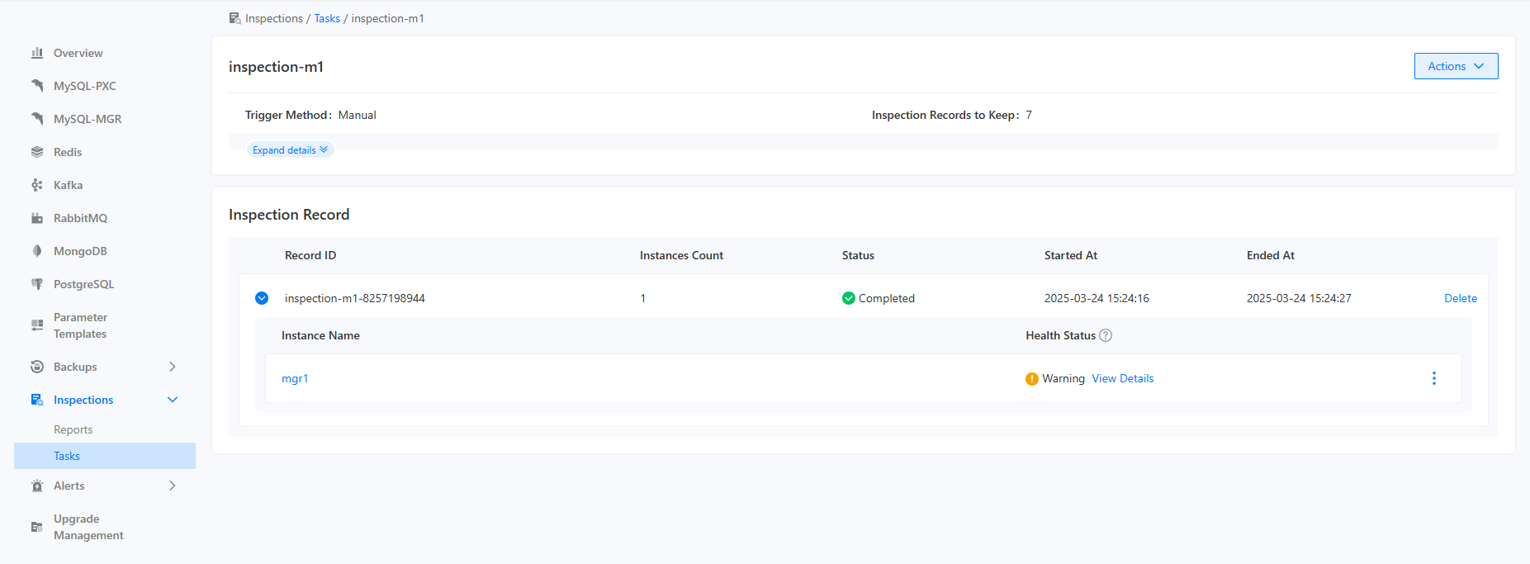Click the MongoDB leaf icon
Image resolution: width=1530 pixels, height=564 pixels.
click(x=37, y=251)
